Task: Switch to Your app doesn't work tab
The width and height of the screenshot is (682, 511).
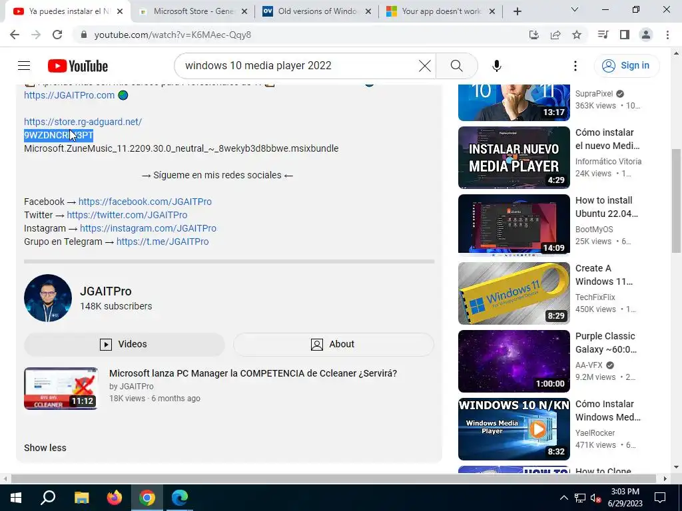Action: [441, 11]
